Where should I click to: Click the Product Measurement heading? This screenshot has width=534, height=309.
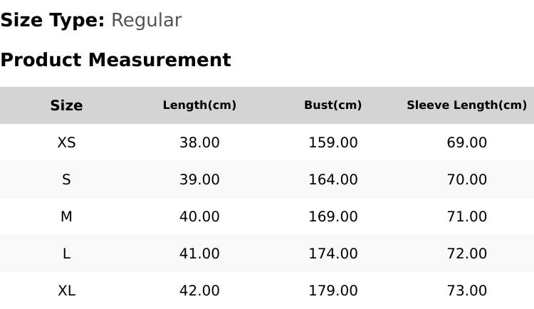point(116,60)
